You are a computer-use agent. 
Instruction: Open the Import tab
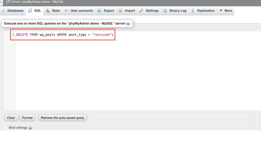tap(127, 11)
